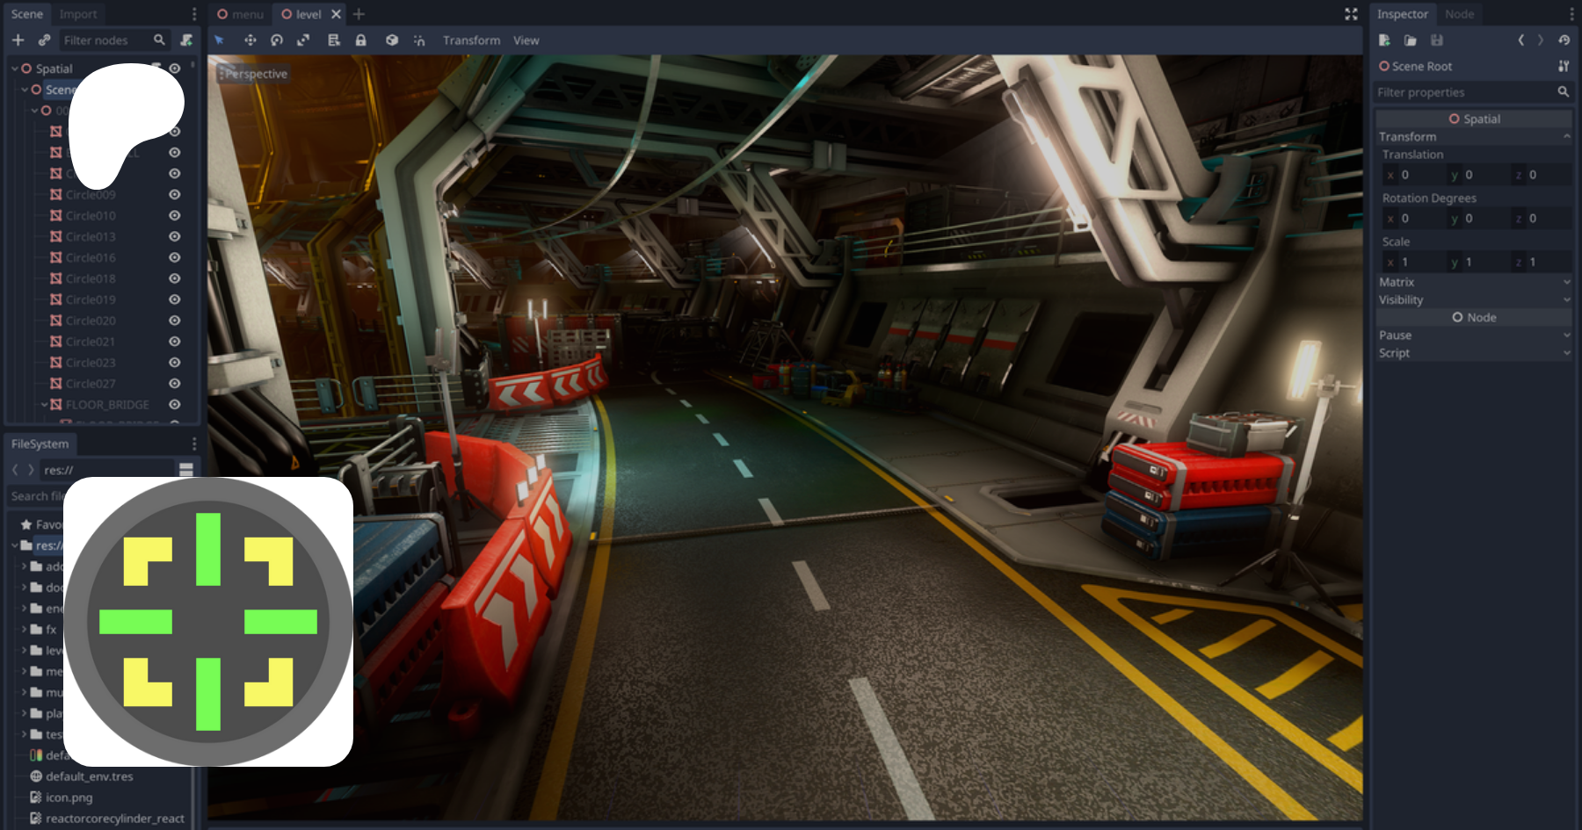
Task: Select the Scale mode tool
Action: coord(303,40)
